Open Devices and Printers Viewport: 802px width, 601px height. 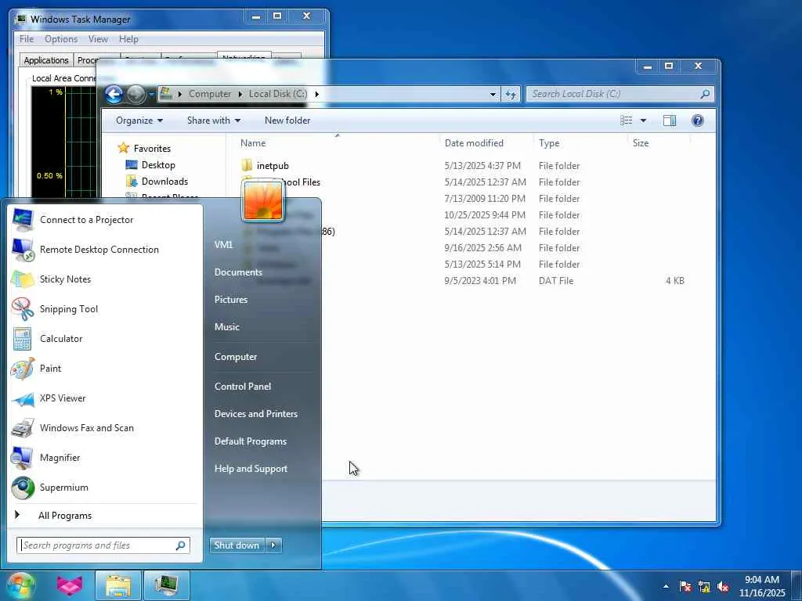pyautogui.click(x=256, y=414)
